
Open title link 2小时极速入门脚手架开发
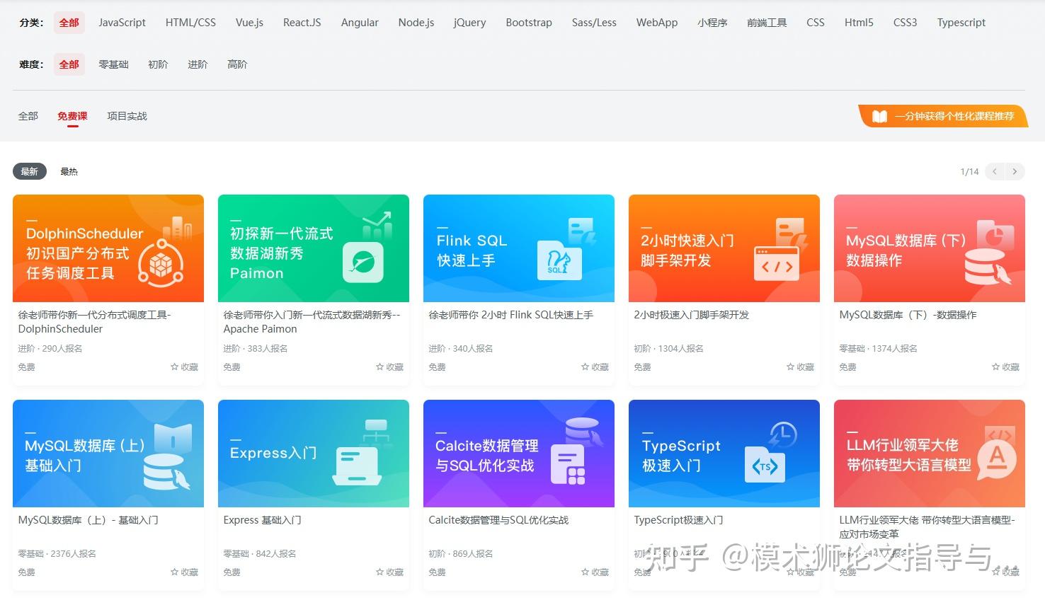692,315
